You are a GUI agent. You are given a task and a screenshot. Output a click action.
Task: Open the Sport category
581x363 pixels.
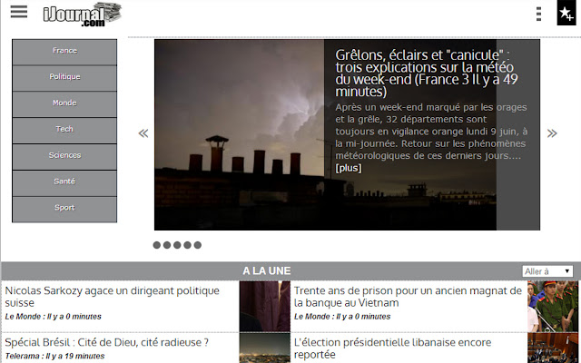(64, 210)
